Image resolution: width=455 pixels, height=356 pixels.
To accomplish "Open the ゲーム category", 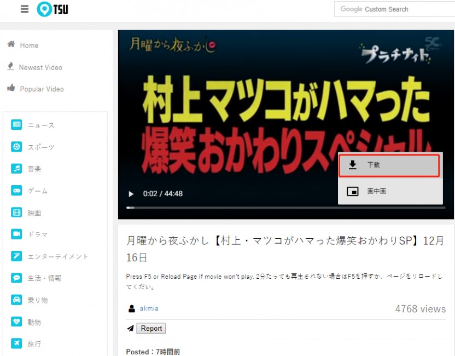I will click(38, 191).
